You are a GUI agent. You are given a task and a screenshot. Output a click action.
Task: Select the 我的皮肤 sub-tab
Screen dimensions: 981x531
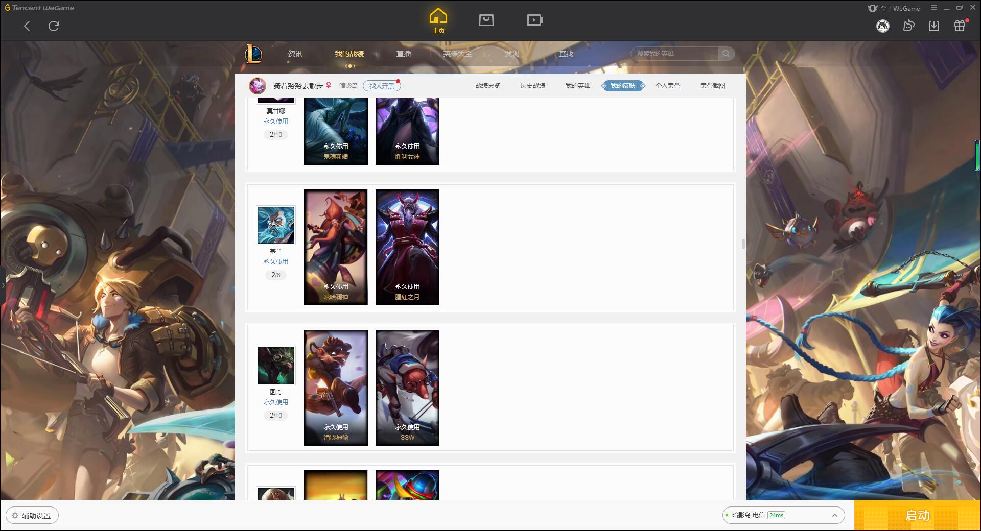coord(623,86)
